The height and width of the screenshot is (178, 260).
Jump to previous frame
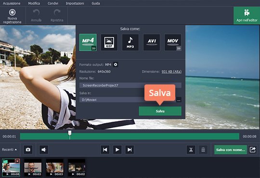(105, 150)
